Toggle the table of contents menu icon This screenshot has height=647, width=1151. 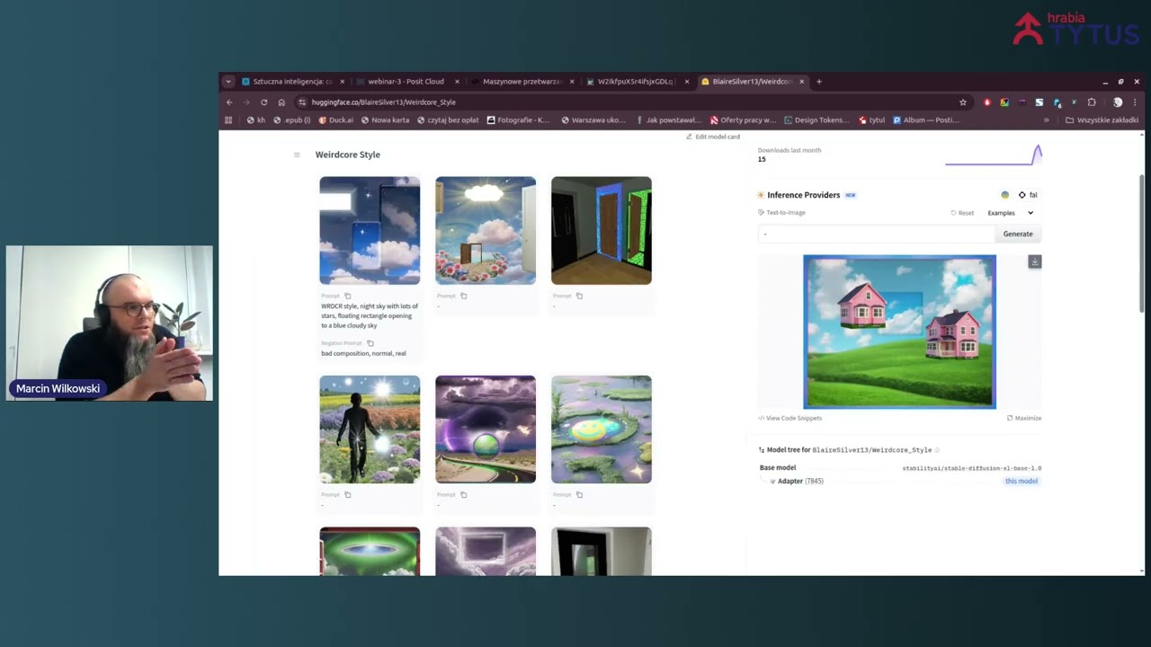tap(297, 155)
